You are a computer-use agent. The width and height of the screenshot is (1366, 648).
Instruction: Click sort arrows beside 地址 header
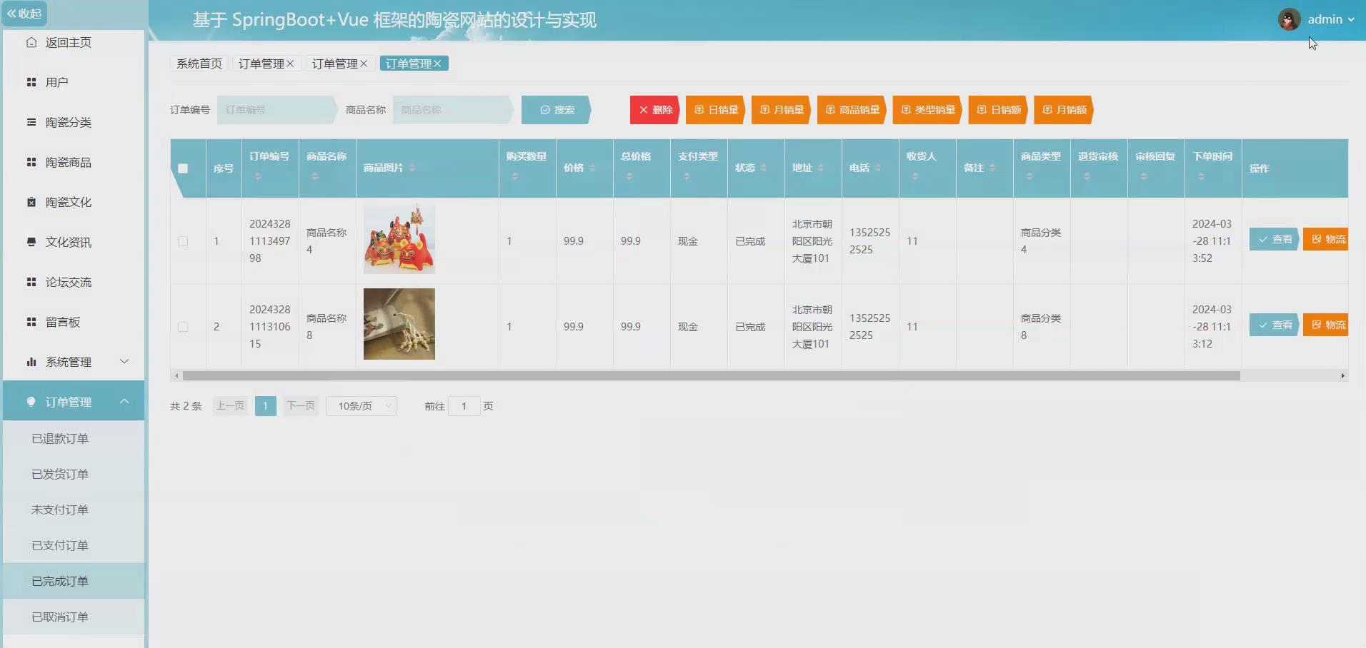(x=821, y=168)
